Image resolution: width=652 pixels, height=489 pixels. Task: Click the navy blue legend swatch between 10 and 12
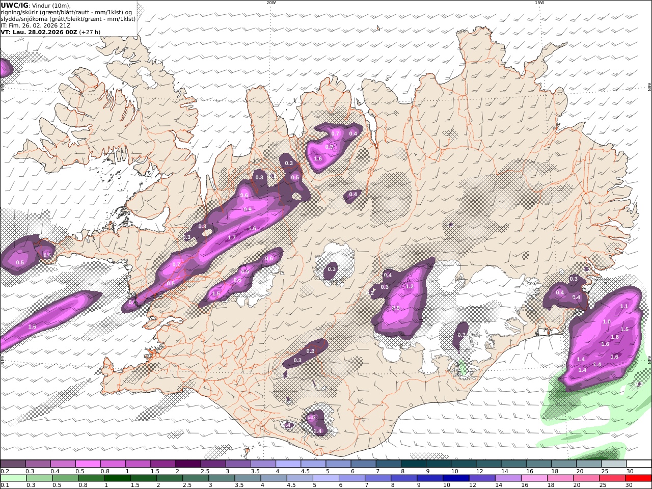pyautogui.click(x=456, y=478)
